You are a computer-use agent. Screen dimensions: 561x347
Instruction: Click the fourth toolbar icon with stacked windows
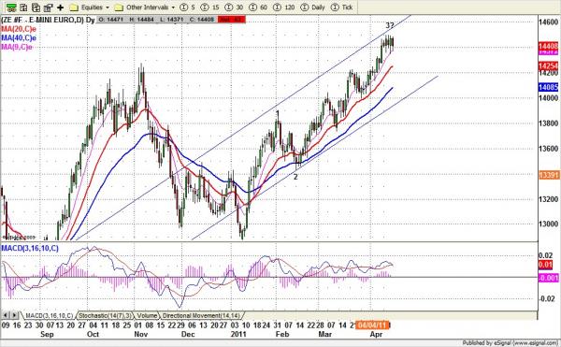[48, 7]
